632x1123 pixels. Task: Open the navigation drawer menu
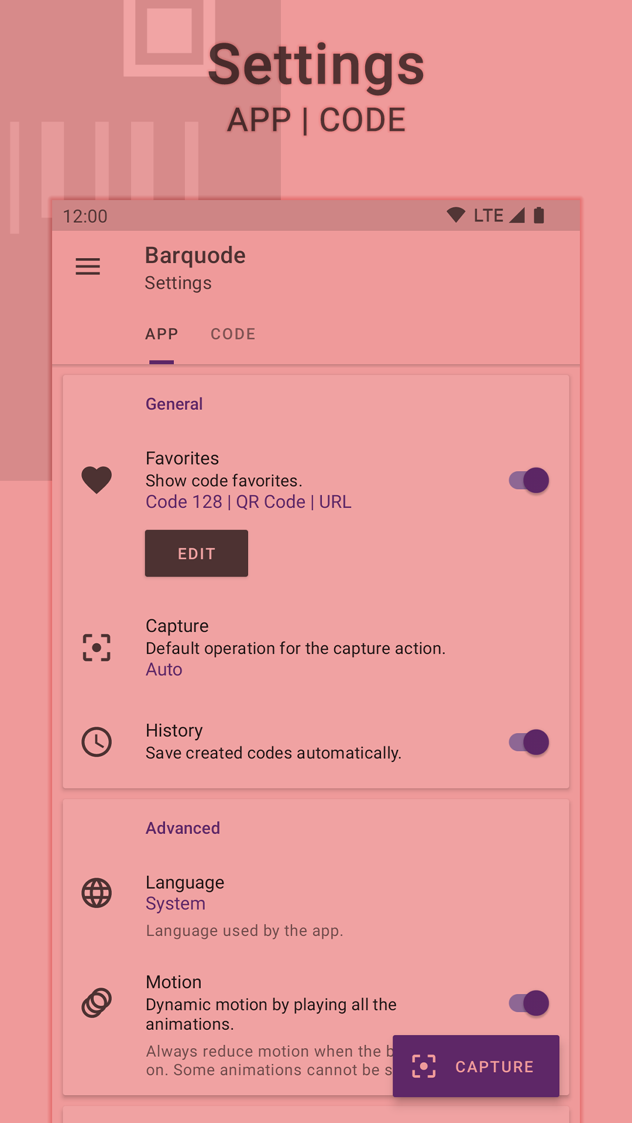pyautogui.click(x=88, y=267)
